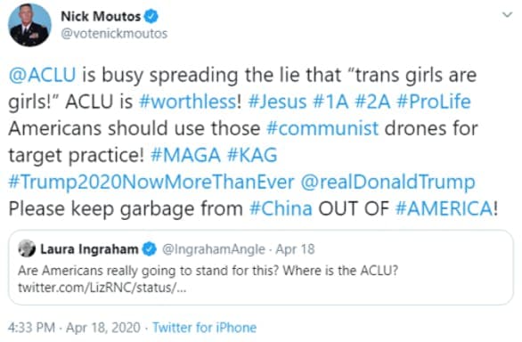Click the Twitter for iPhone source link
Screen dimensions: 522x342
pos(204,328)
